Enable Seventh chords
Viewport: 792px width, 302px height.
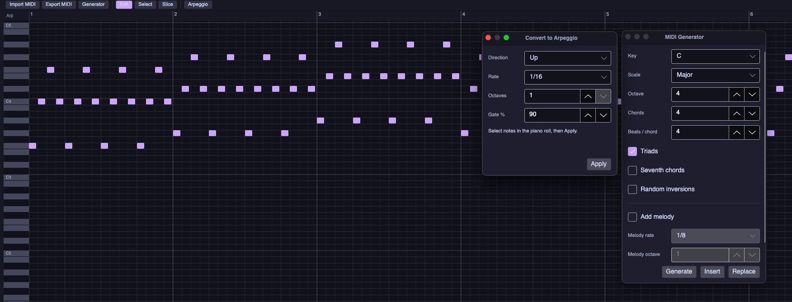[632, 170]
